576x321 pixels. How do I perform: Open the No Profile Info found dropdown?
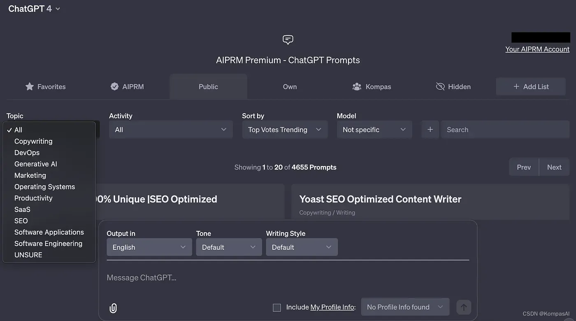coord(405,307)
